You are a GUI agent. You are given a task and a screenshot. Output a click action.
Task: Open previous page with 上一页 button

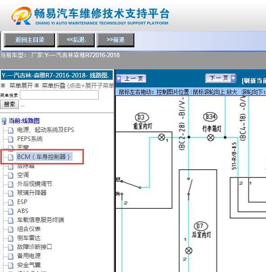tap(131, 78)
